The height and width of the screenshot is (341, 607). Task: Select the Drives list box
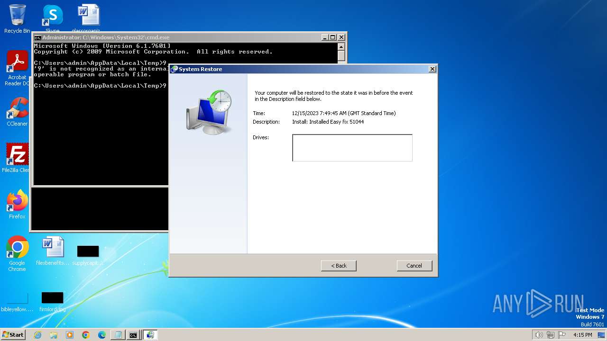click(x=352, y=148)
